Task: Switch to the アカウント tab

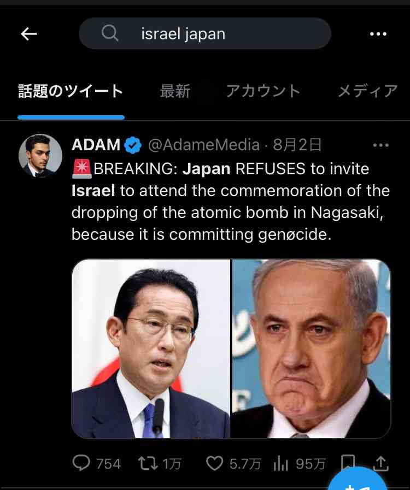Action: [x=263, y=91]
